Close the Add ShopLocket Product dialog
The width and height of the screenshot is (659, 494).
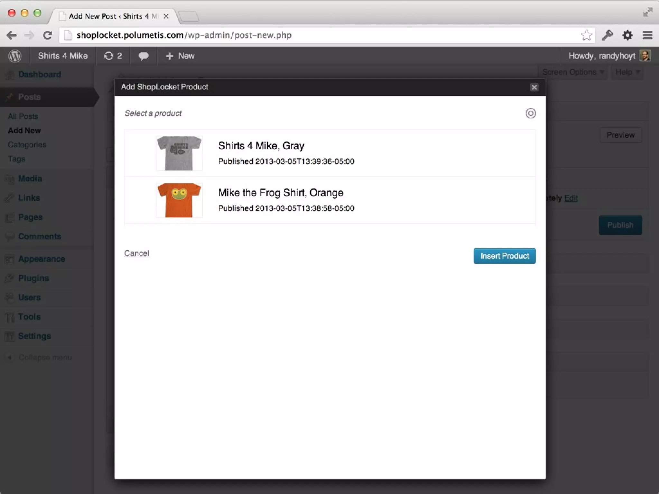534,87
